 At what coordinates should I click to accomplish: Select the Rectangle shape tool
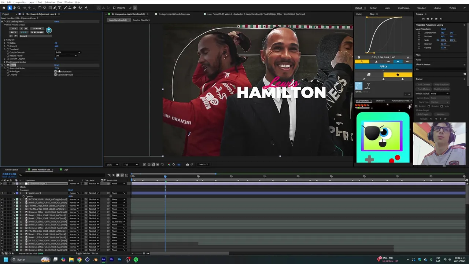[x=50, y=8]
